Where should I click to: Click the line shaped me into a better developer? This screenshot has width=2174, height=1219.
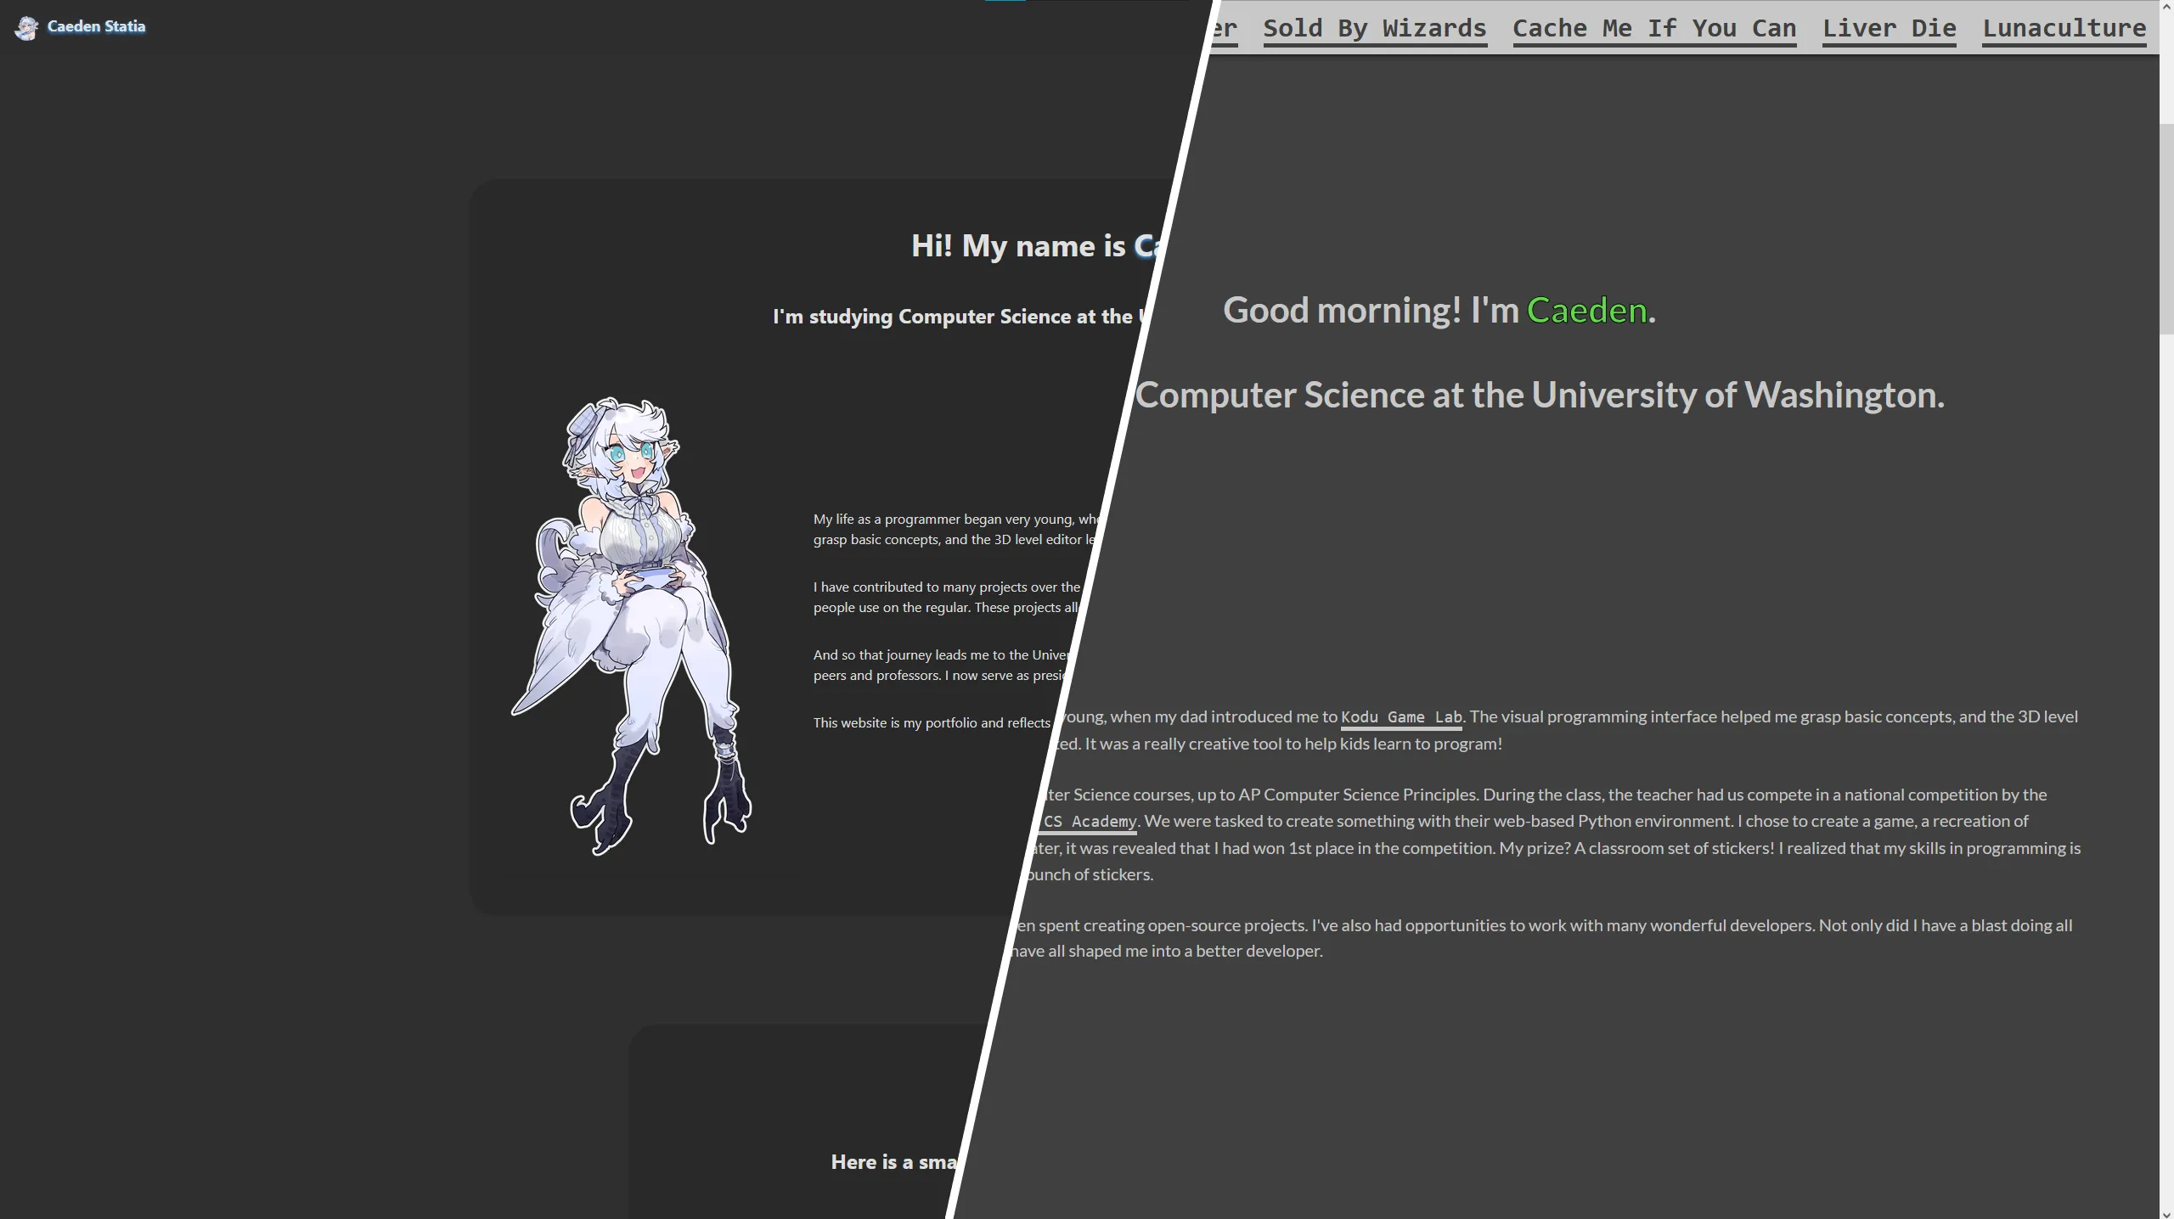tap(1166, 952)
